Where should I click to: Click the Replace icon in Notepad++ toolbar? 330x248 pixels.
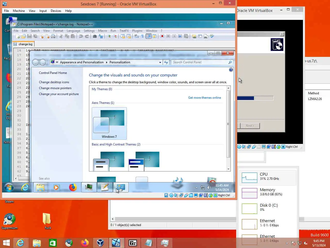[101, 36]
